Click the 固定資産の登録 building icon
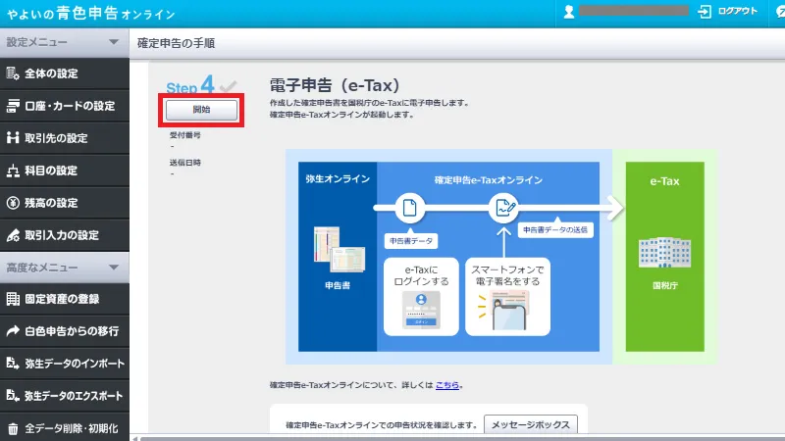The image size is (785, 441). [x=13, y=299]
